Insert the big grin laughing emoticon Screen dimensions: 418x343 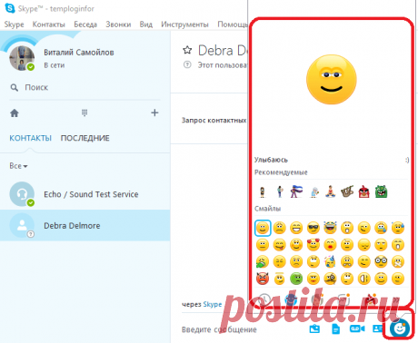[x=296, y=228]
